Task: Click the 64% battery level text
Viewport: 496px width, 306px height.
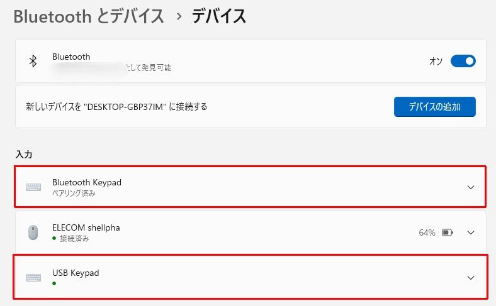Action: [x=427, y=232]
